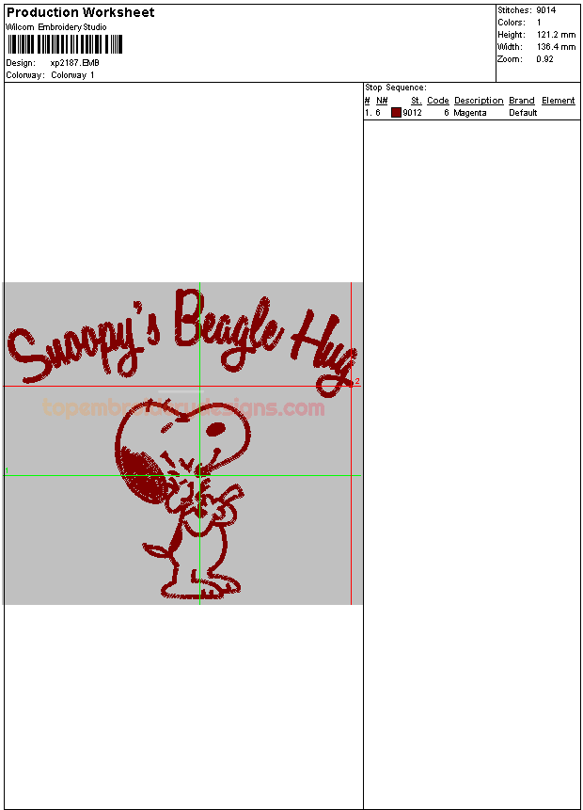This screenshot has width=583, height=810.
Task: Select the Width value "136.4 mm"
Action: 556,47
